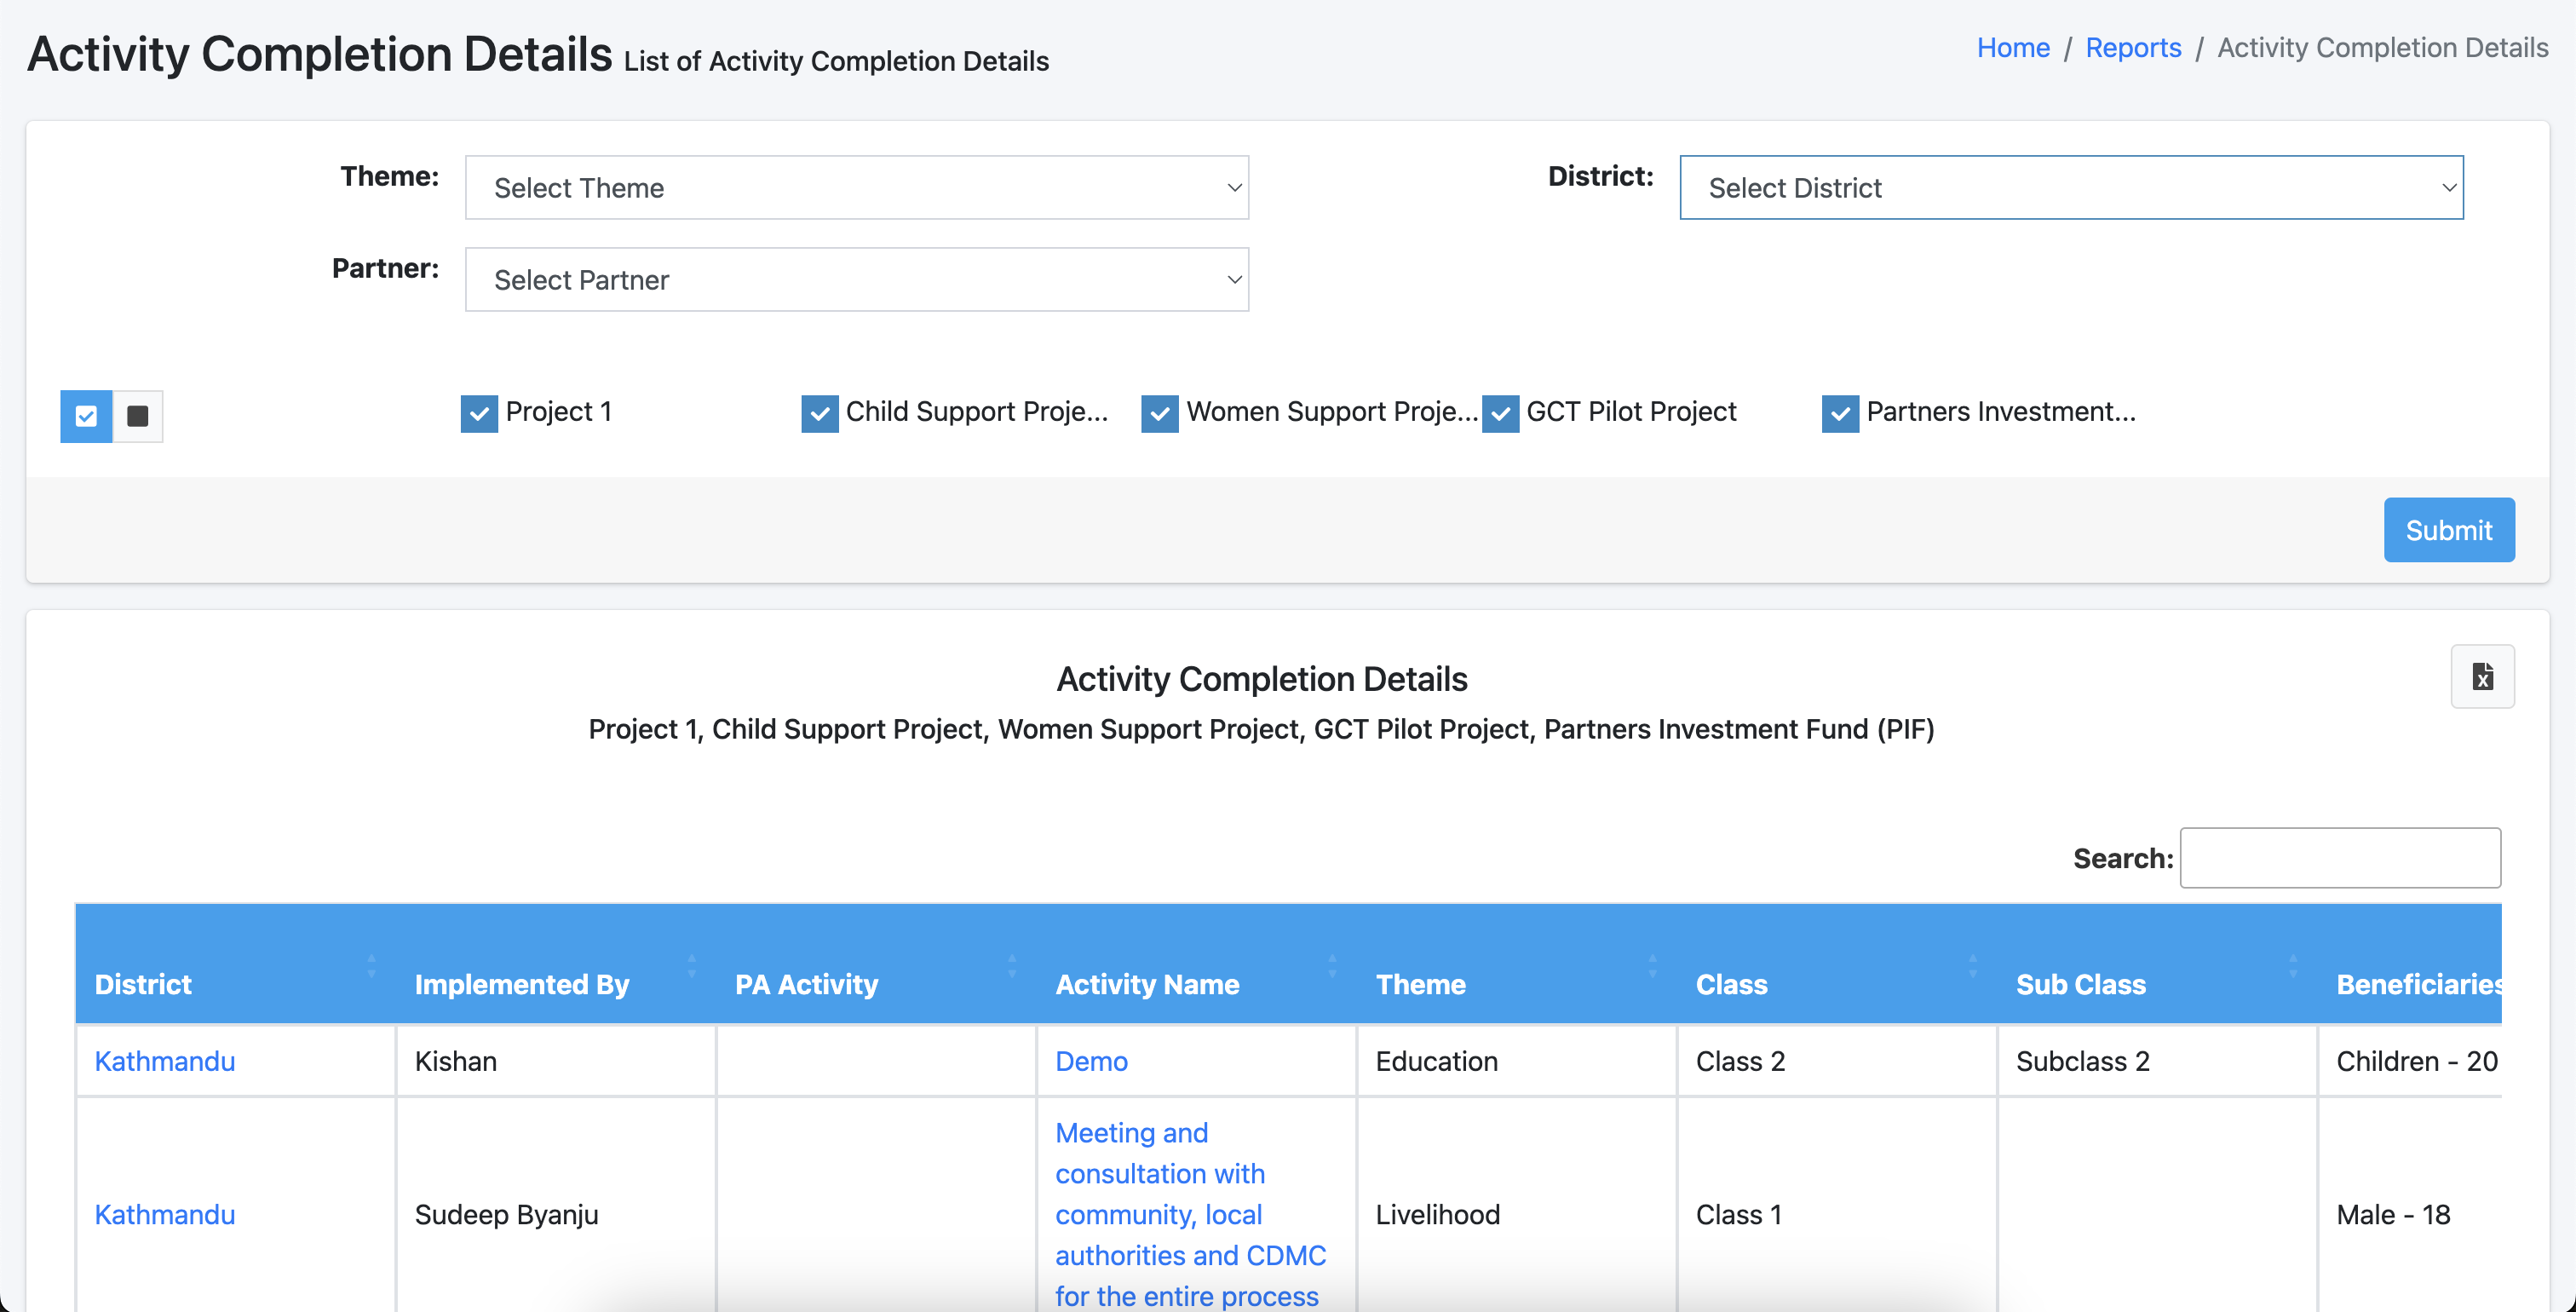Image resolution: width=2576 pixels, height=1312 pixels.
Task: Click the Theme column header
Action: (x=1516, y=964)
